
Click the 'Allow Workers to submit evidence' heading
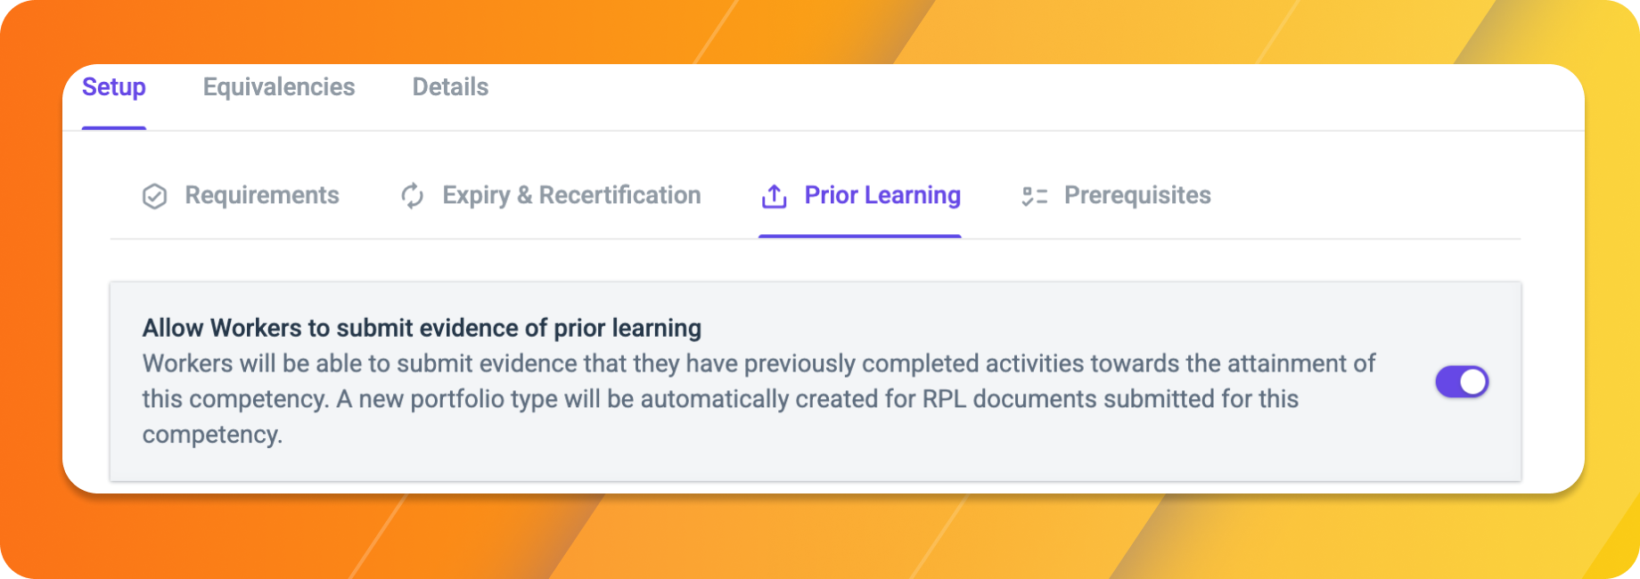point(422,328)
